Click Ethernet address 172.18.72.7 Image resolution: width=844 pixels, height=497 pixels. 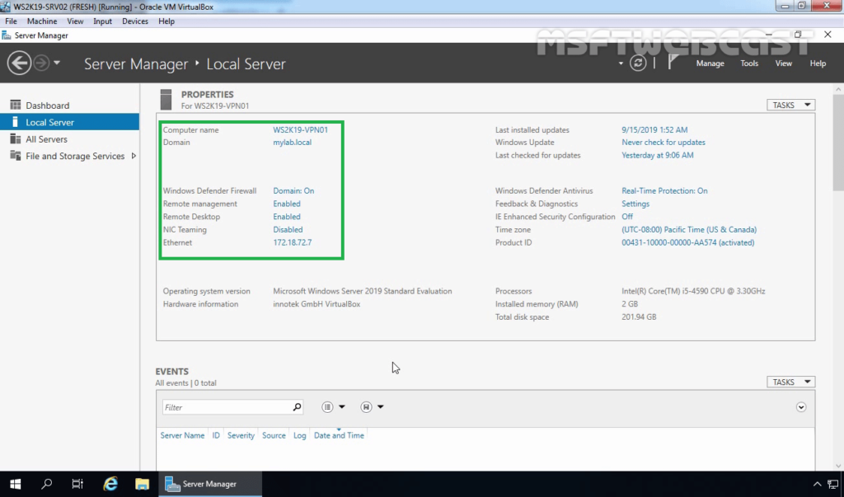[x=293, y=242]
